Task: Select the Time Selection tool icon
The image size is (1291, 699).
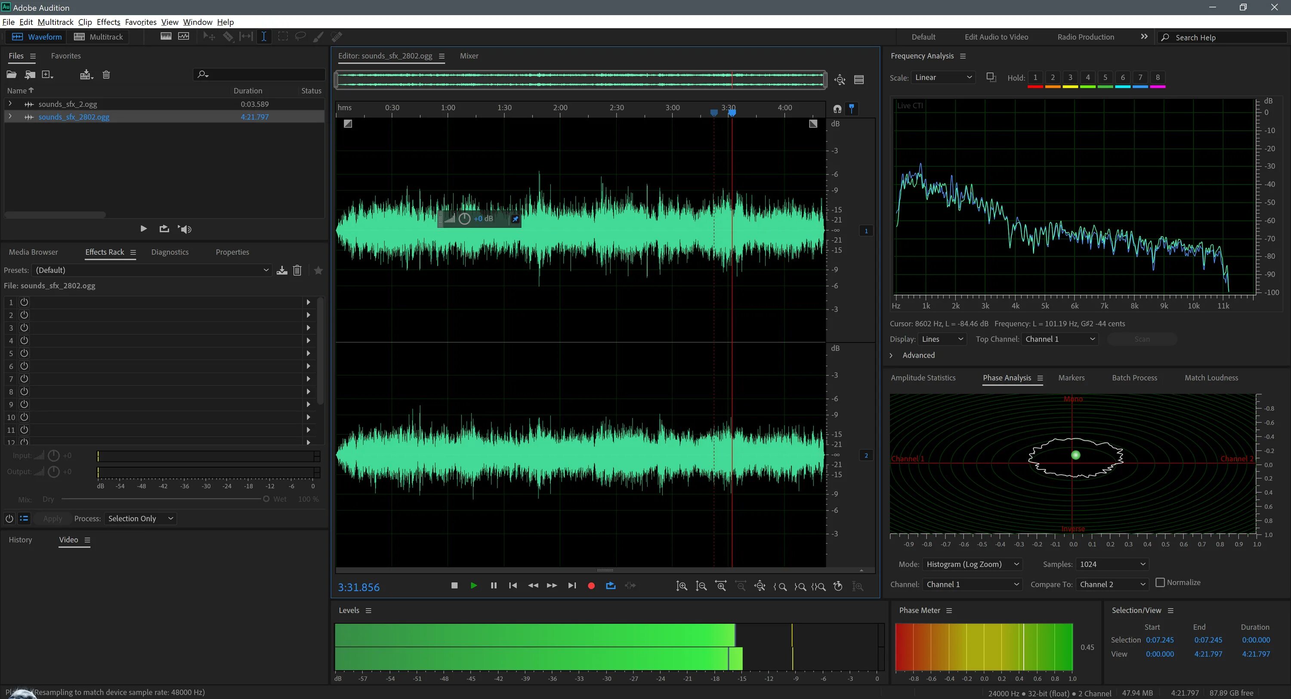Action: [x=263, y=36]
